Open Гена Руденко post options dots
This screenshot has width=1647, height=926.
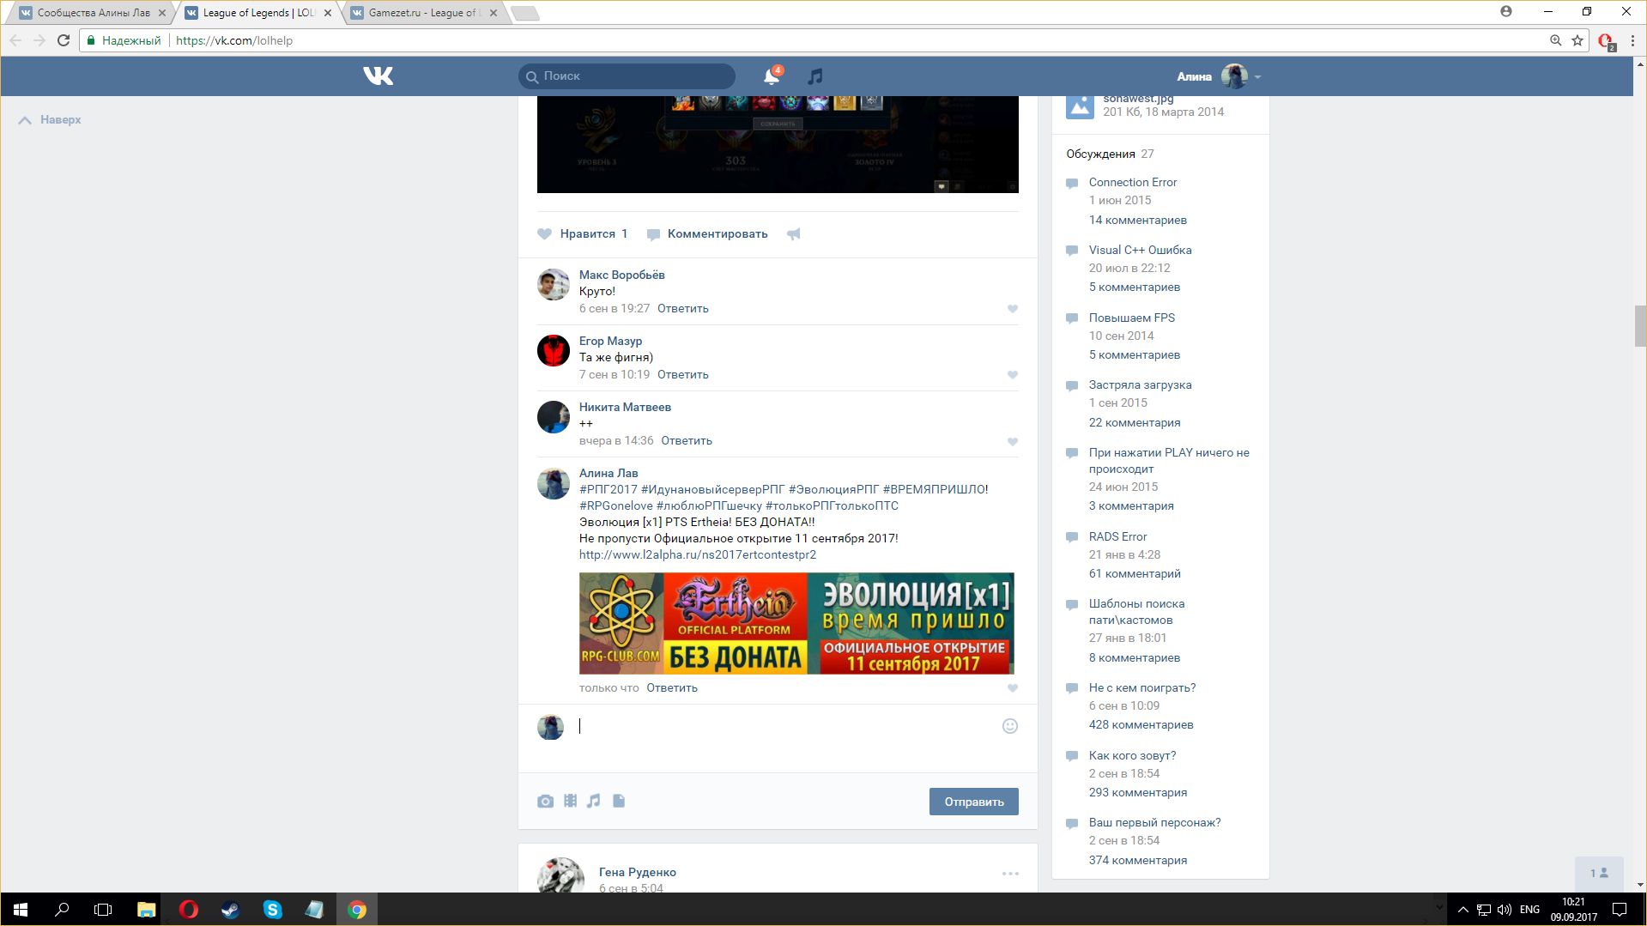coord(1010,874)
